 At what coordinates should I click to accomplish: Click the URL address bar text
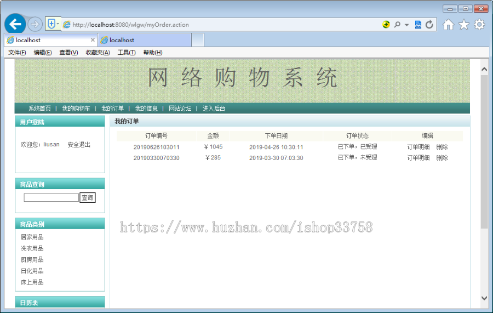130,25
